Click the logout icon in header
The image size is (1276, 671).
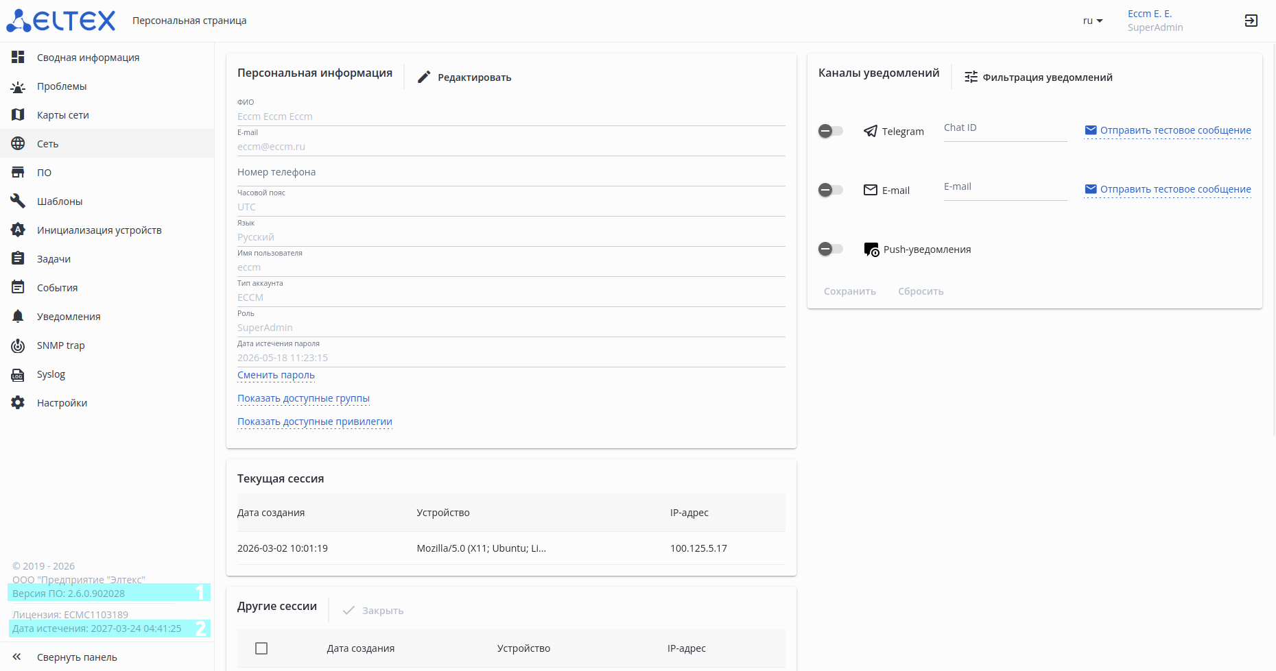pos(1251,21)
